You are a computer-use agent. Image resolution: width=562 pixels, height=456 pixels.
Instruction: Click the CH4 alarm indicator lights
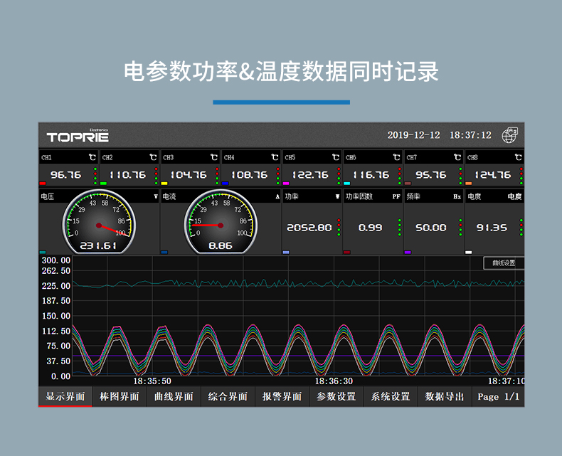click(277, 176)
